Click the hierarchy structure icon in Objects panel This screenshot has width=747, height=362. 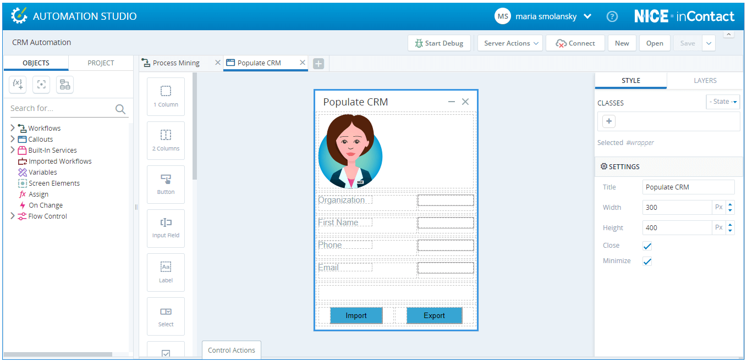65,84
